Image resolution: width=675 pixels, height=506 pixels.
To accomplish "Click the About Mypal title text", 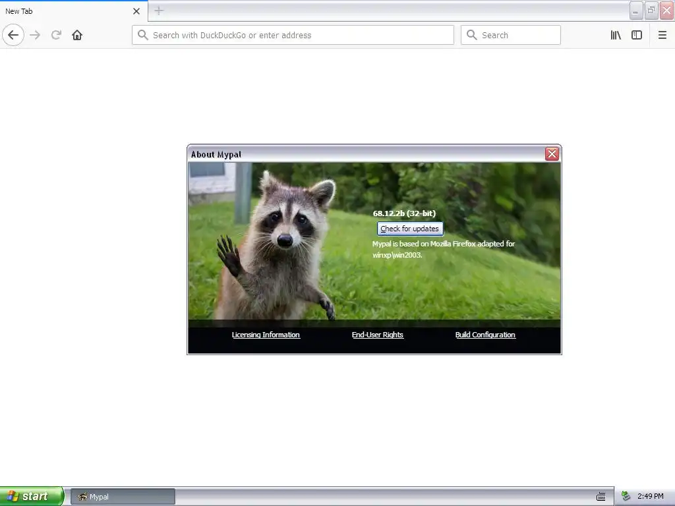I will coord(216,154).
